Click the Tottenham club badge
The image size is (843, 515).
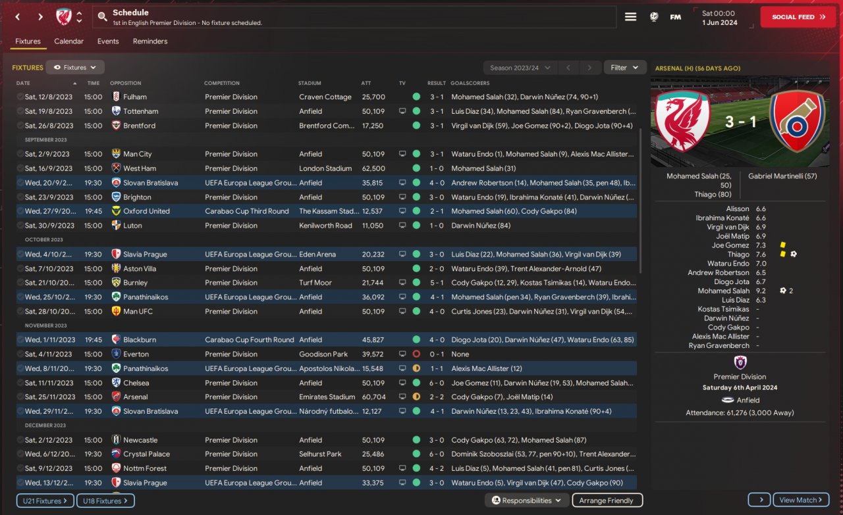click(116, 111)
